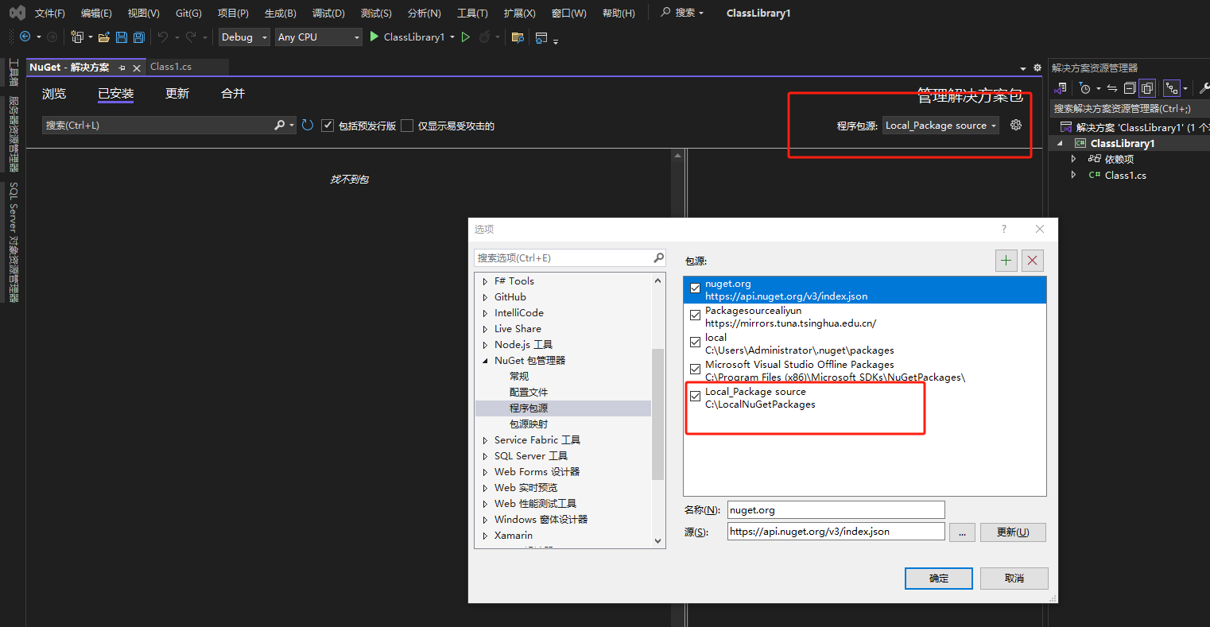Viewport: 1210px width, 627px height.
Task: Select 配置文件 in options tree
Action: [x=529, y=393]
